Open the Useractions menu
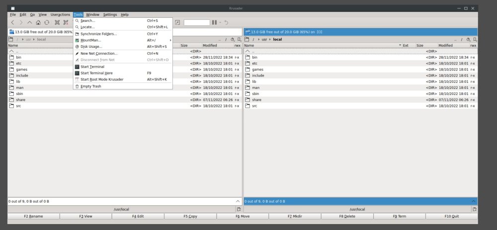The width and height of the screenshot is (497, 230). [60, 14]
